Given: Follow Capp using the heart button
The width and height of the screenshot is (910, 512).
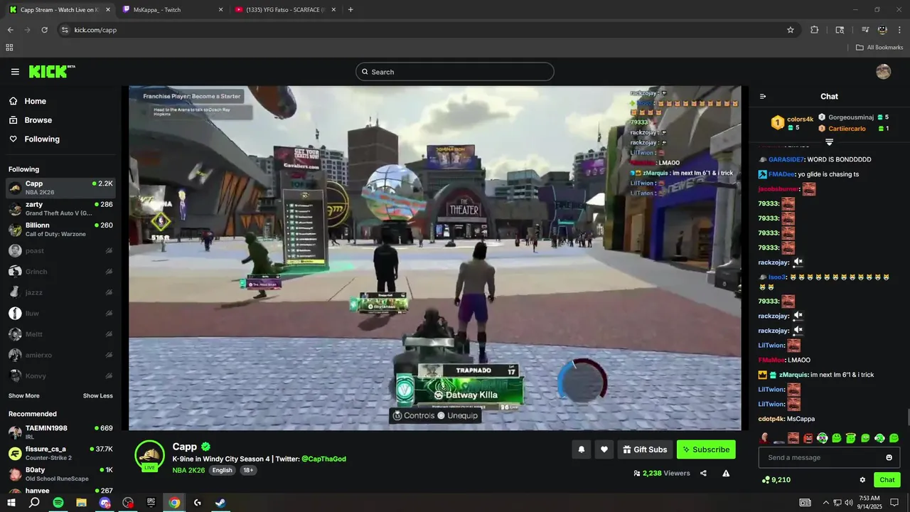Looking at the screenshot, I should pos(604,449).
